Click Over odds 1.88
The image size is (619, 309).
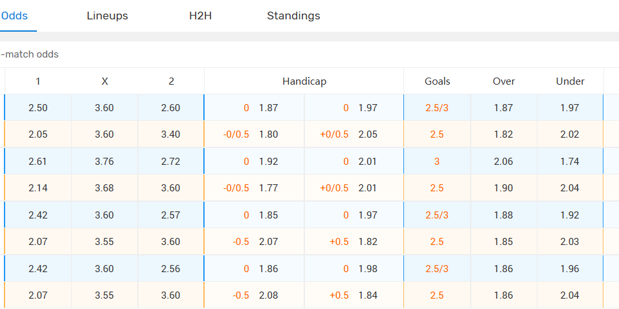pyautogui.click(x=503, y=215)
